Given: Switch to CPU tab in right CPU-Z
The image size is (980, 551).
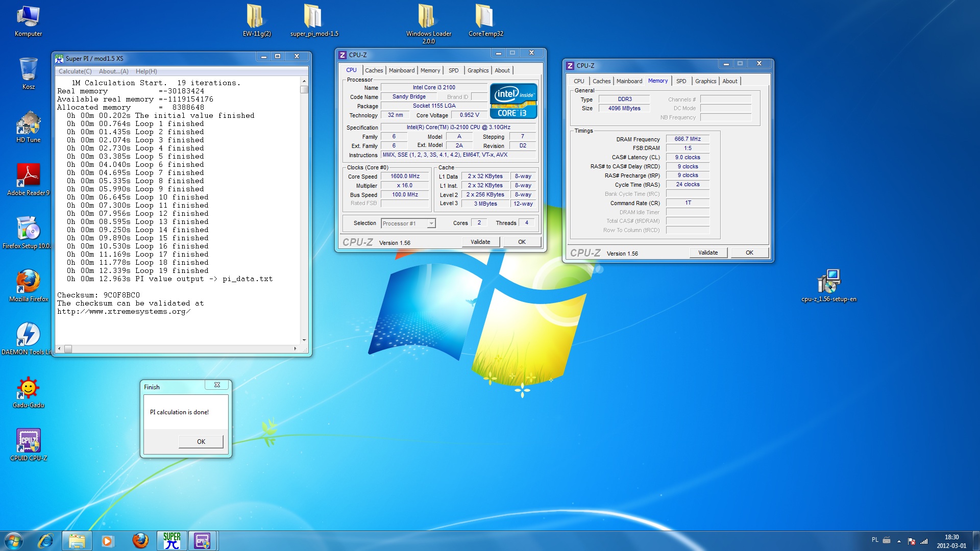Looking at the screenshot, I should (x=579, y=81).
